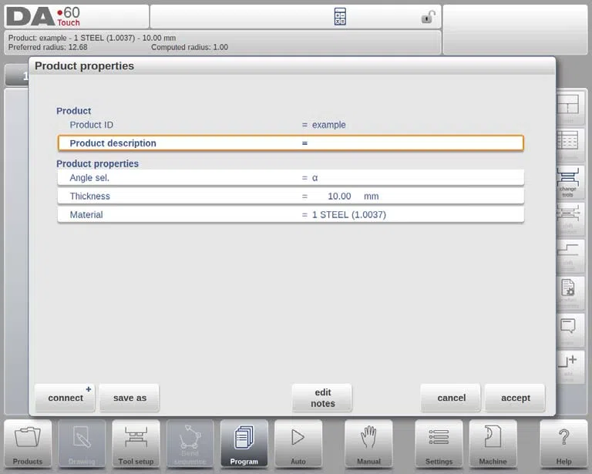Image resolution: width=592 pixels, height=474 pixels.
Task: Go to the Tool setup screen
Action: 136,444
